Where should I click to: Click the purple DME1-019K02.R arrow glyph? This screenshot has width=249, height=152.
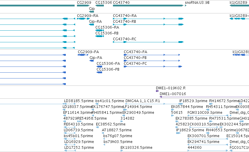point(157,91)
